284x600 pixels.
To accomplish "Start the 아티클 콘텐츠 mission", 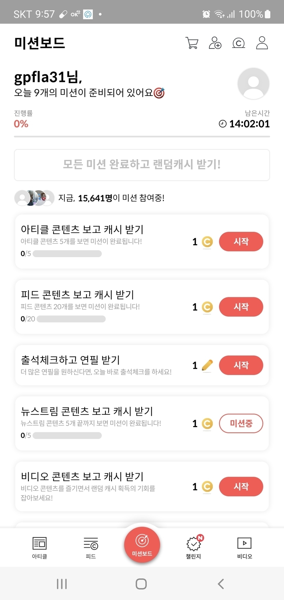I will (x=241, y=241).
